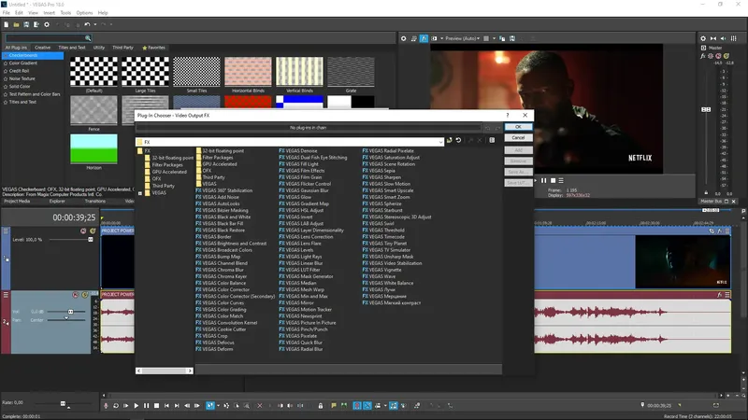
Task: Click the Overlays grid icon in preview
Action: click(x=486, y=38)
